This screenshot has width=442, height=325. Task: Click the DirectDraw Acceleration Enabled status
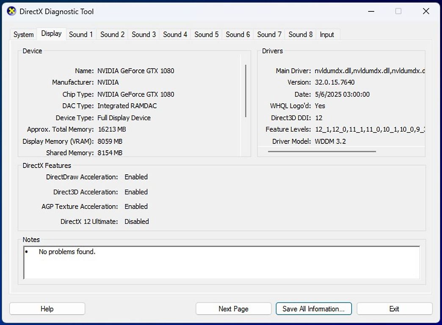point(136,177)
